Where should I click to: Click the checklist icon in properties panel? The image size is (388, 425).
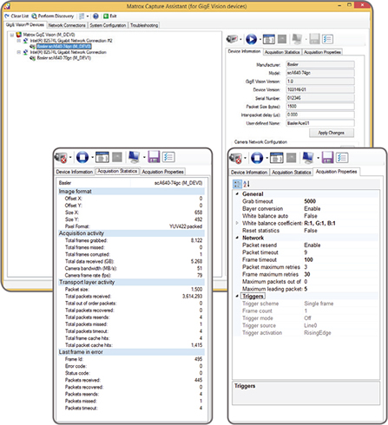(342, 158)
